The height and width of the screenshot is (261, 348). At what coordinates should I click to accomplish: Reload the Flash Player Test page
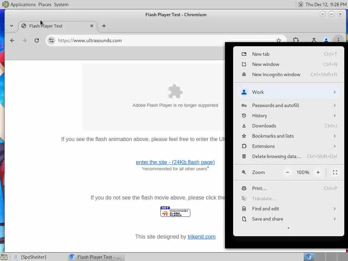pyautogui.click(x=37, y=40)
